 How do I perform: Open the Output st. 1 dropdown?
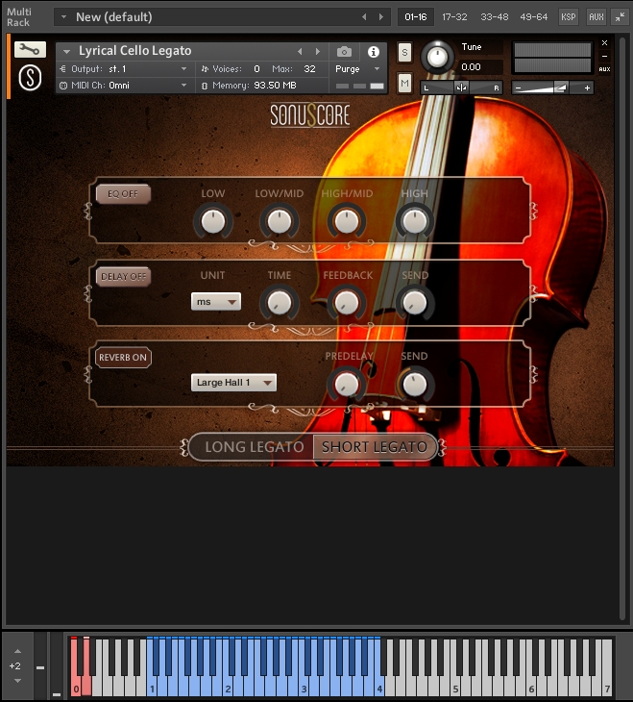(123, 69)
